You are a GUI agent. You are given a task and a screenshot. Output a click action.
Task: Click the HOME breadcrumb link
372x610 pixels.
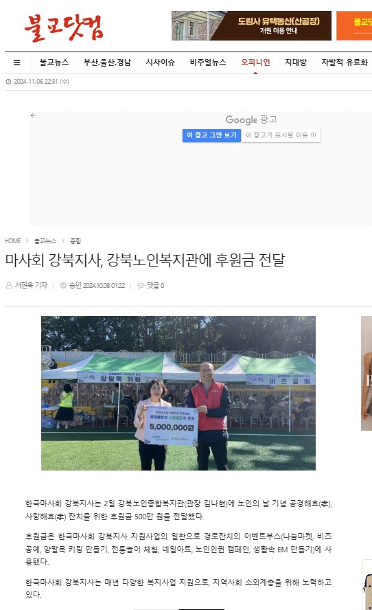coord(13,241)
